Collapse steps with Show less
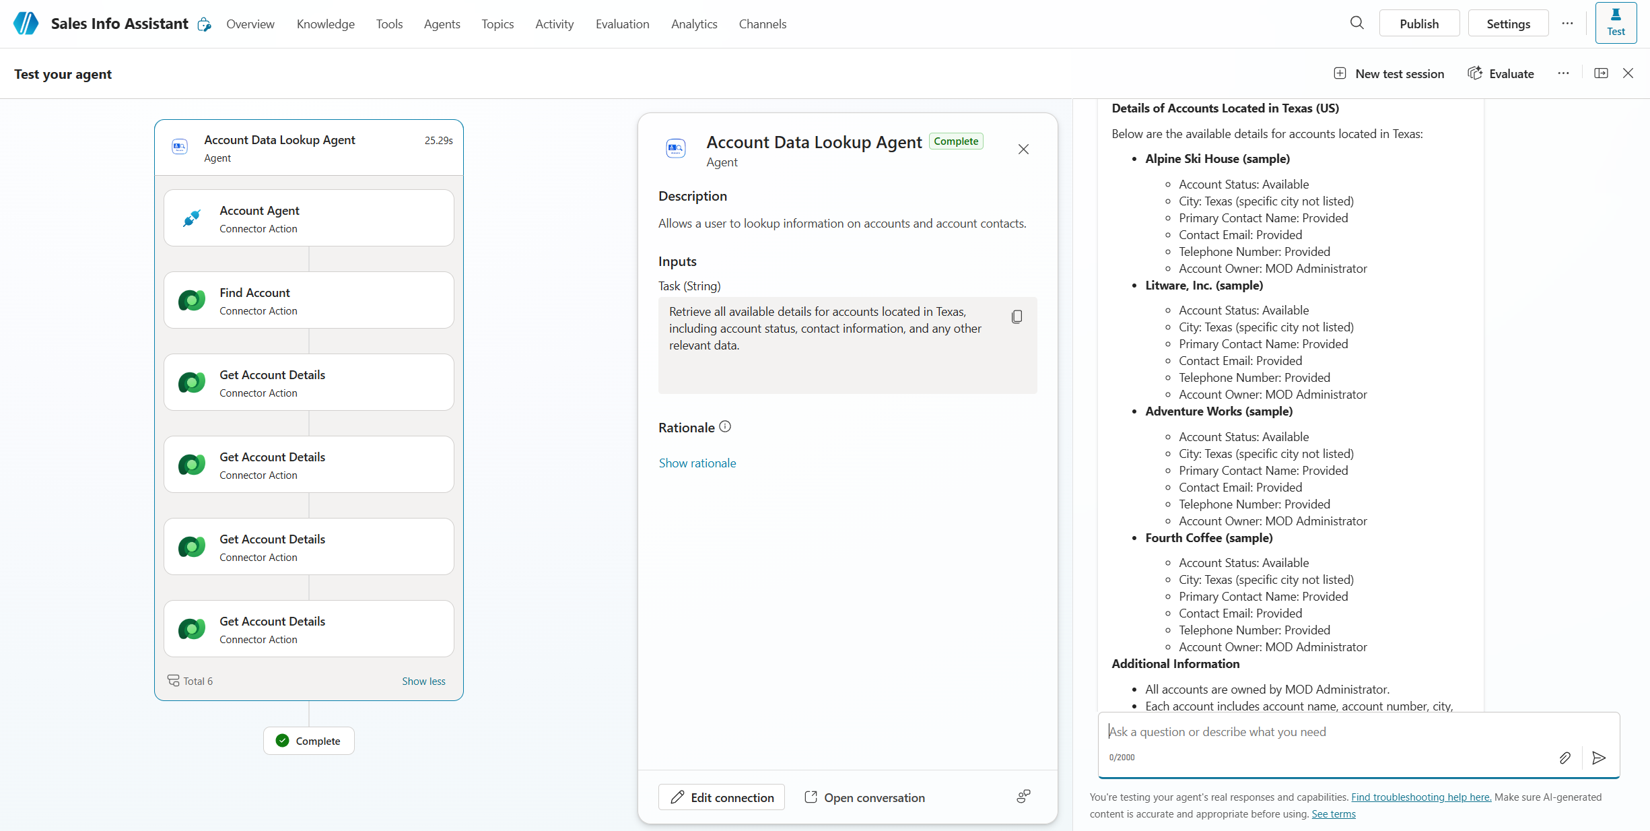 pos(423,681)
